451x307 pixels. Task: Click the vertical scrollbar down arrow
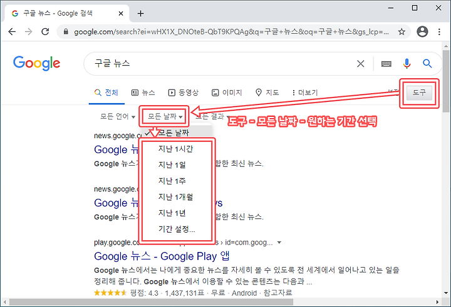pyautogui.click(x=446, y=293)
